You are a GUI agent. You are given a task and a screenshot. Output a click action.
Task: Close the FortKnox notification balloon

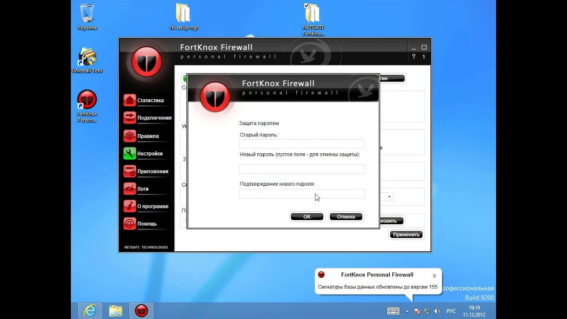pos(435,276)
